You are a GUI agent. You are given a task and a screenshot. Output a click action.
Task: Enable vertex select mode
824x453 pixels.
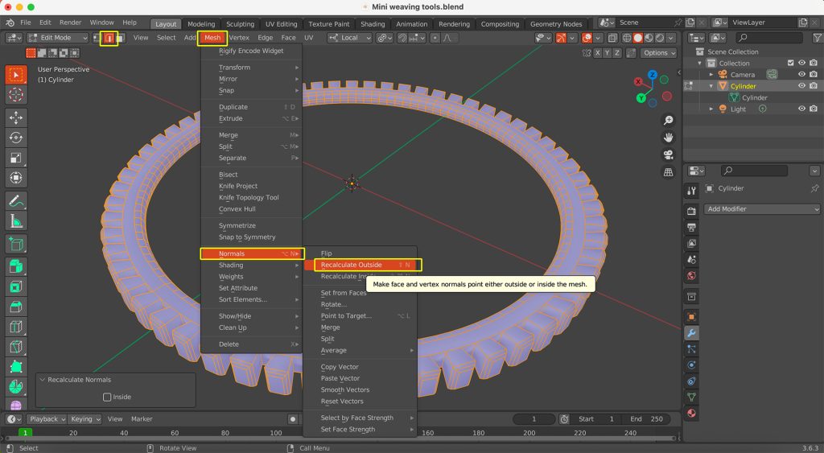click(97, 38)
